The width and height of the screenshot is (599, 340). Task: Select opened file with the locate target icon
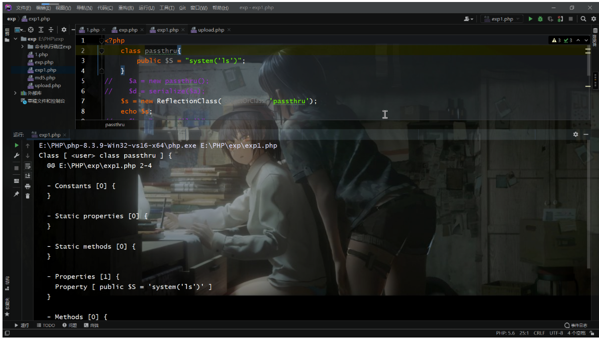tap(31, 30)
